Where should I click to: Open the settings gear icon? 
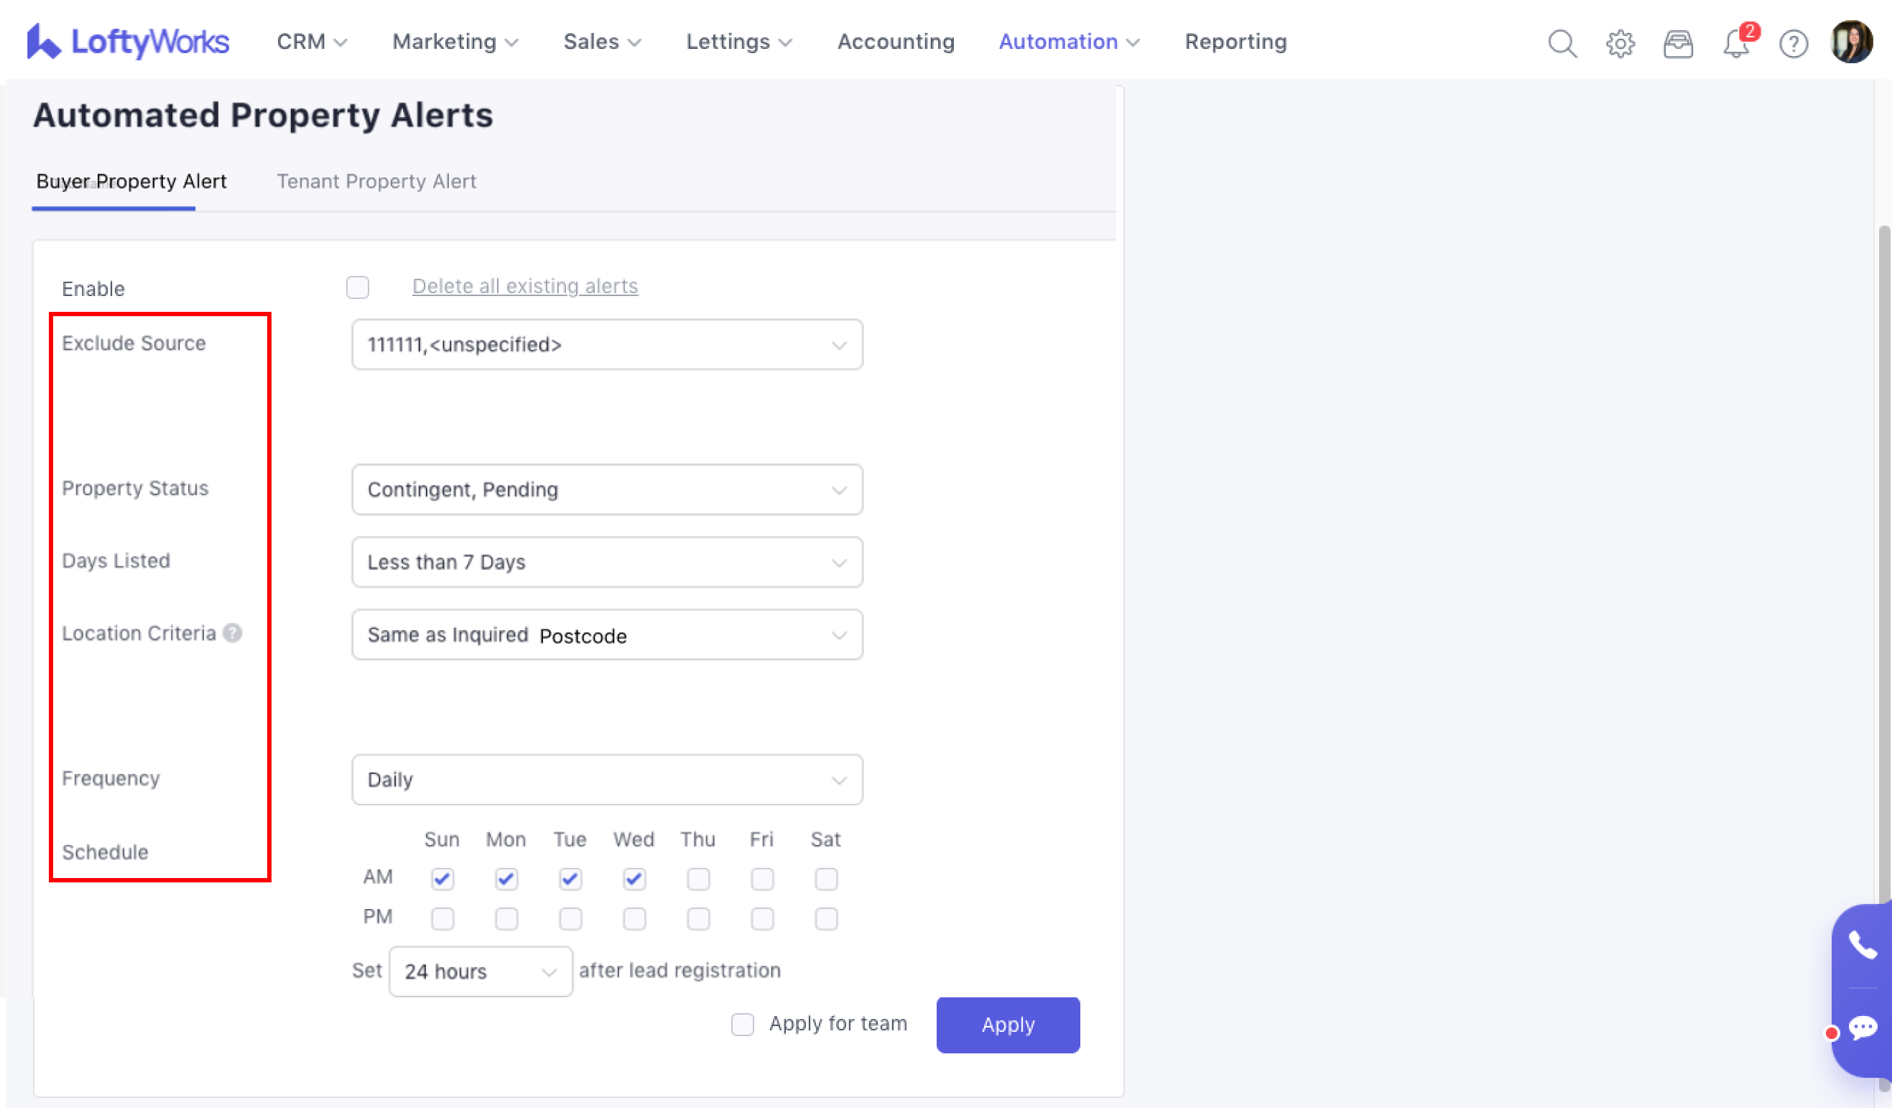[x=1620, y=44]
